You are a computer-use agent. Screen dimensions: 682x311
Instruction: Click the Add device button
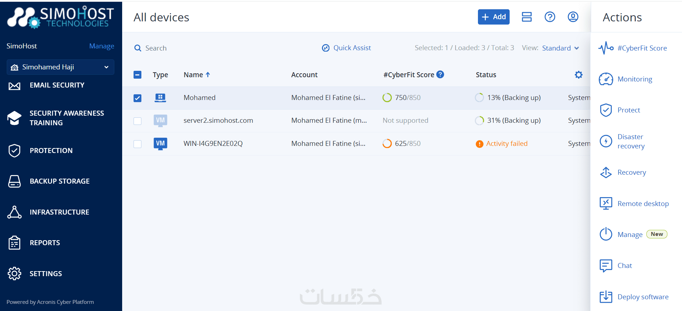493,17
